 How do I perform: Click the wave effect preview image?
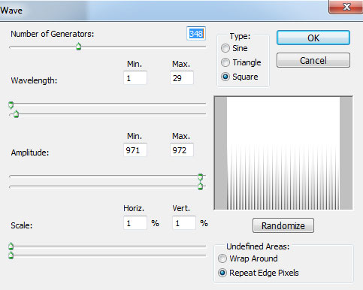pos(283,153)
